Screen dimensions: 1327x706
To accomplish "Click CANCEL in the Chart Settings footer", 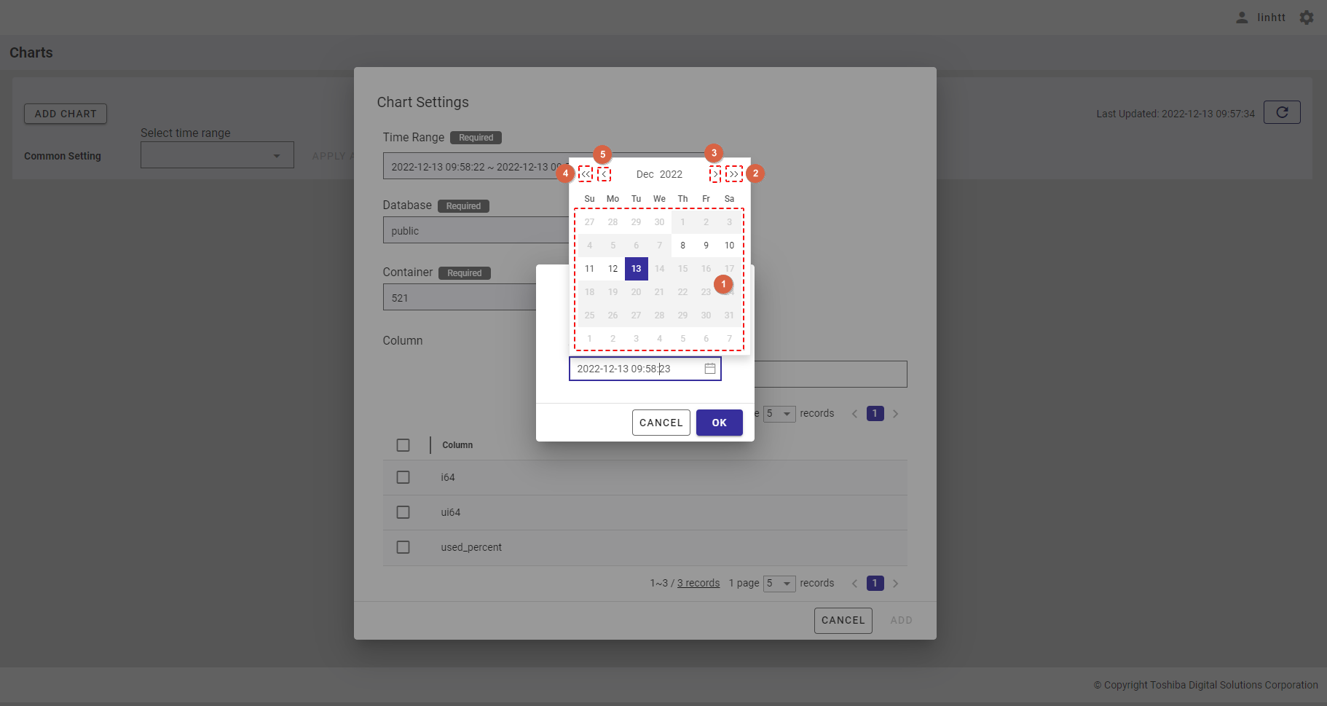I will pyautogui.click(x=843, y=621).
